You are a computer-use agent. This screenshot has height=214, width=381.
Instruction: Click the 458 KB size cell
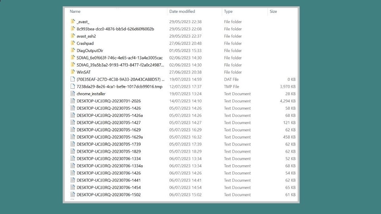click(289, 137)
